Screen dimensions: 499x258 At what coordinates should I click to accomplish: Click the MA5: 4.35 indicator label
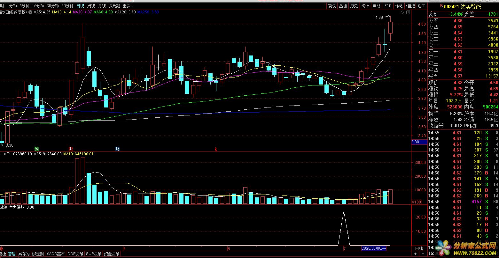click(42, 12)
